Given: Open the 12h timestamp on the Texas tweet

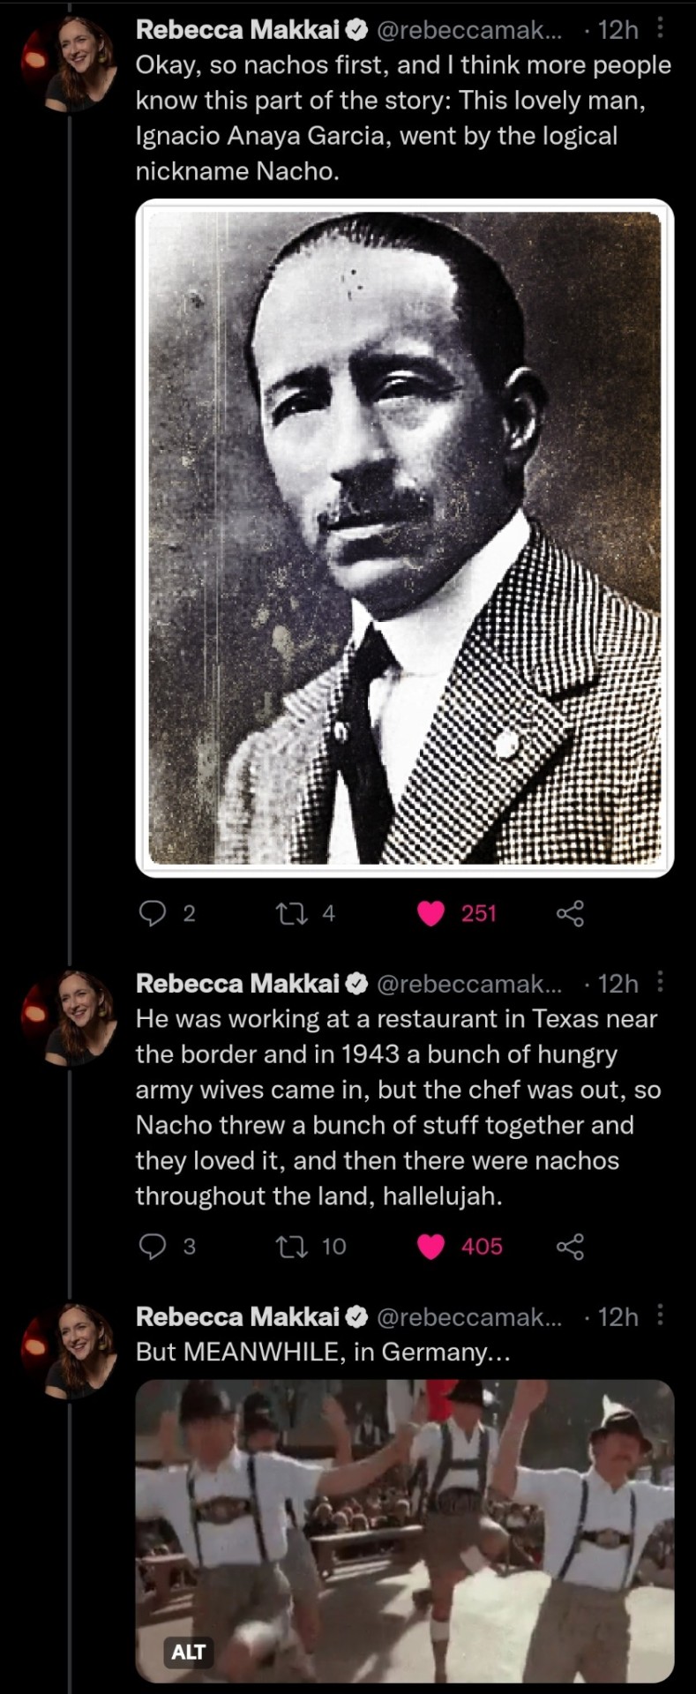Looking at the screenshot, I should [617, 983].
